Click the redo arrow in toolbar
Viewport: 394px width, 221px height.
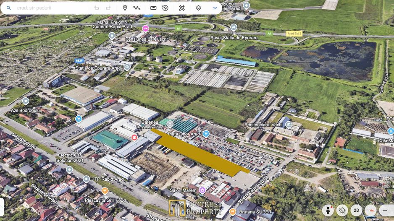(x=108, y=8)
